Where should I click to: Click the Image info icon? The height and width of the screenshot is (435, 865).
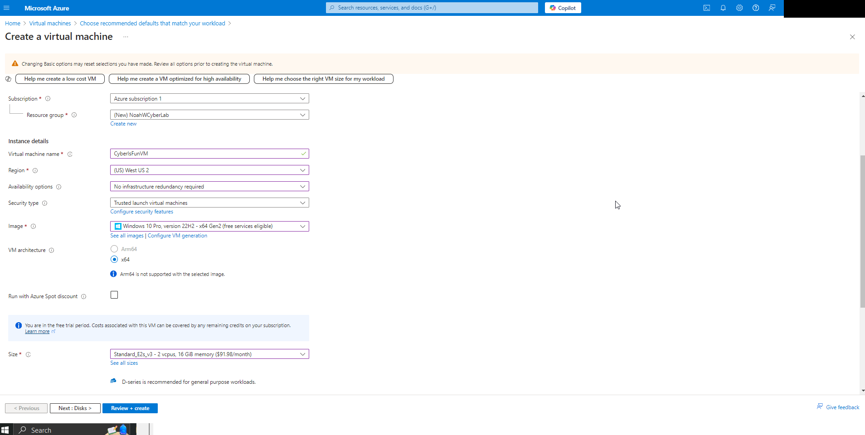coord(33,226)
